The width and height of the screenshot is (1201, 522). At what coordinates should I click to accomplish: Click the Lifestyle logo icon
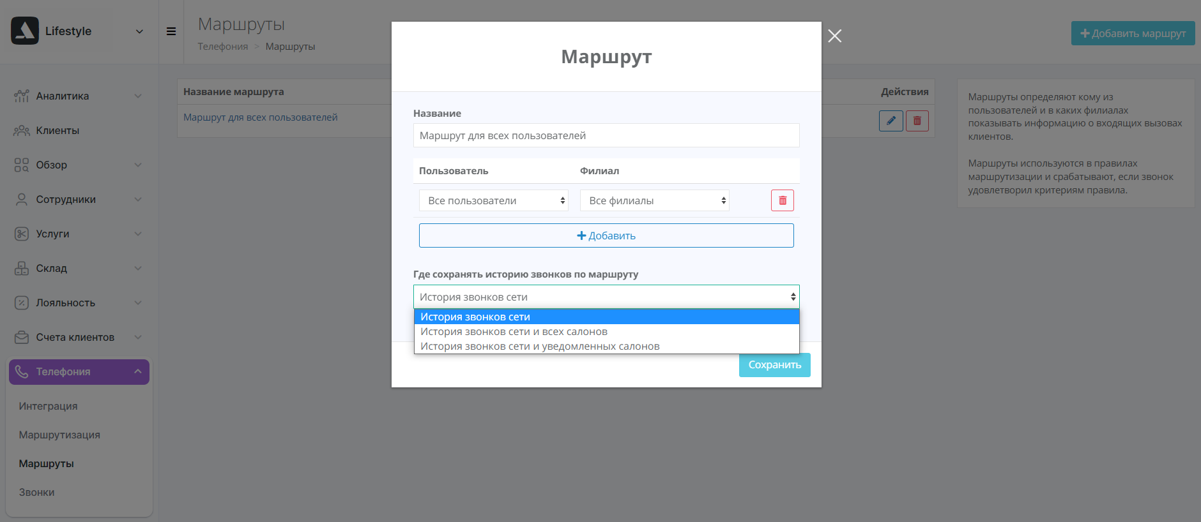click(x=25, y=31)
